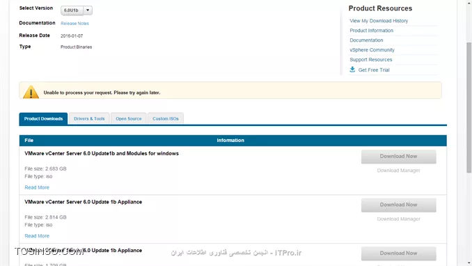
Task: Select the 6.0U1b version value box
Action: tap(72, 10)
